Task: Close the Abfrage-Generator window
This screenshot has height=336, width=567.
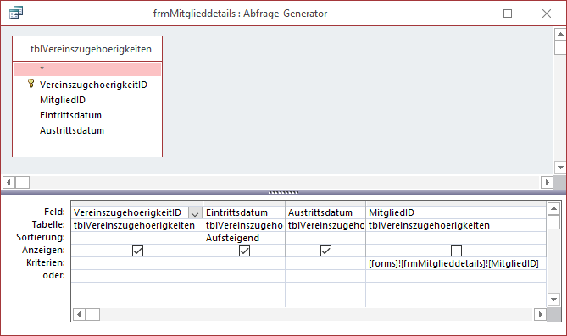Action: (547, 14)
